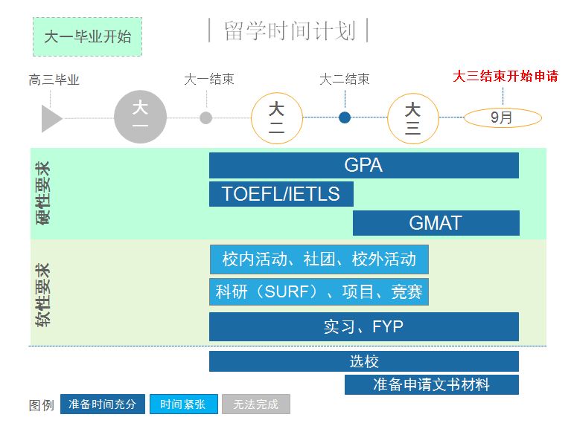
Task: Select the gray 大一 circle
Action: (x=140, y=117)
